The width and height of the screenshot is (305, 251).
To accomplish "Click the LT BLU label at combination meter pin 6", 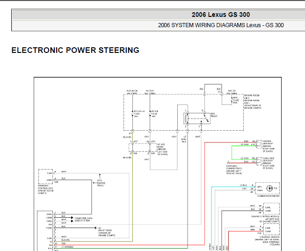I will coord(243,185).
